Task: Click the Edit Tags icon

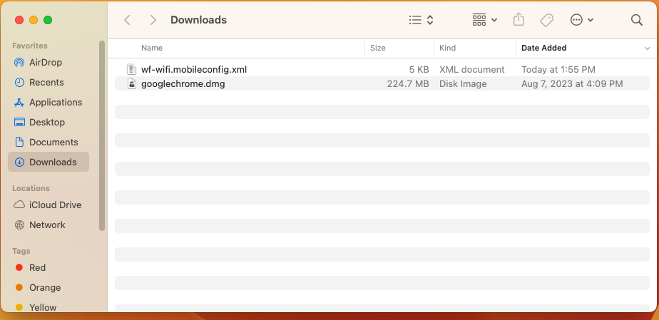Action: tap(546, 20)
